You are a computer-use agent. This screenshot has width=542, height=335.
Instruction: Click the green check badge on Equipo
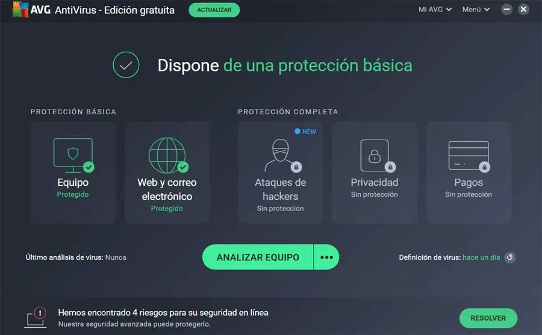[89, 167]
